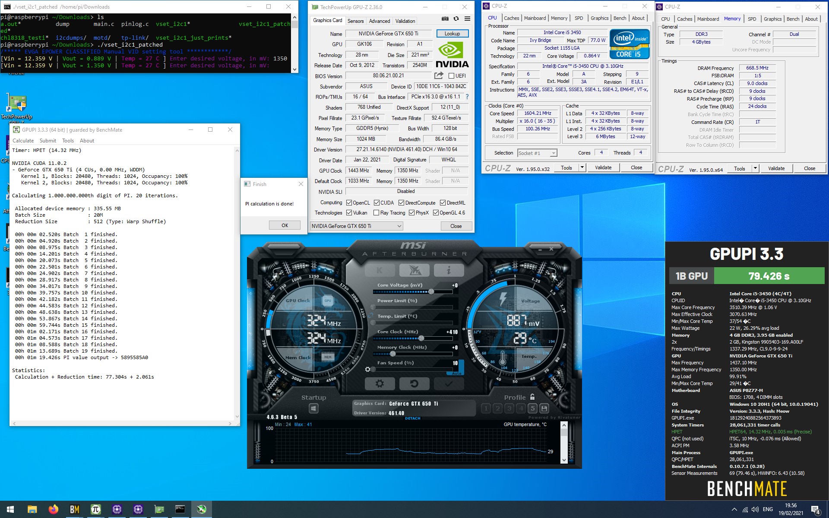The height and width of the screenshot is (518, 829).
Task: Click the GPUPI output vertical scrollbar
Action: click(x=237, y=284)
